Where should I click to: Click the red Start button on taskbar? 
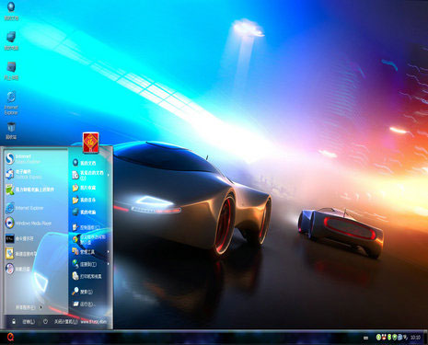pos(10,338)
